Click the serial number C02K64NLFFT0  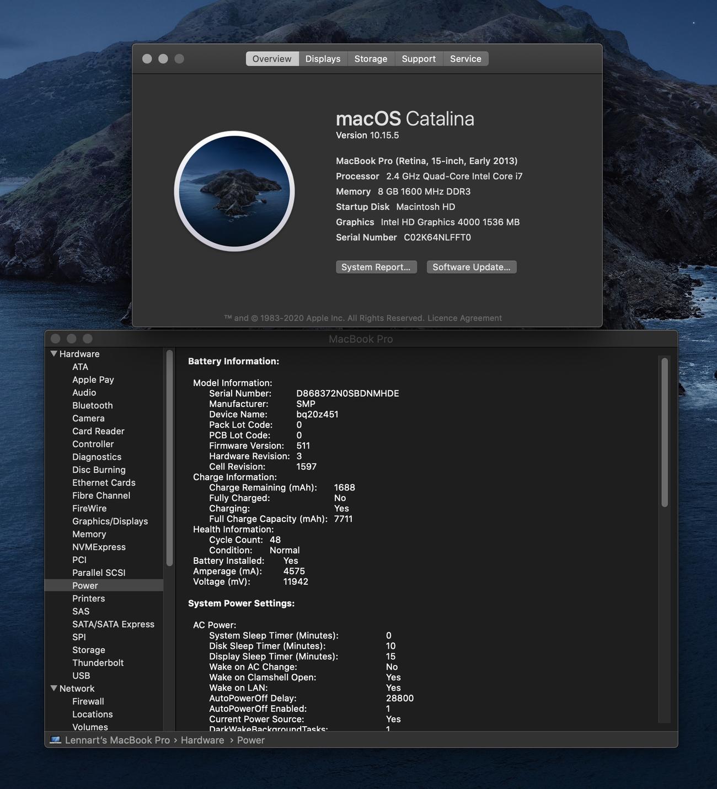click(437, 237)
